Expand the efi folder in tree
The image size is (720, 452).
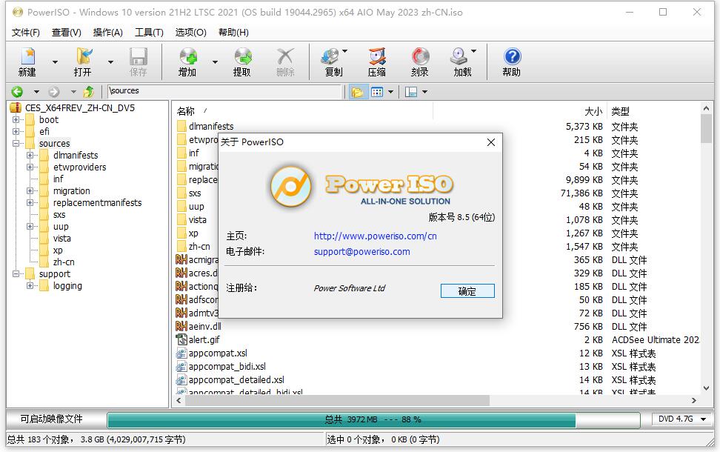click(x=16, y=131)
